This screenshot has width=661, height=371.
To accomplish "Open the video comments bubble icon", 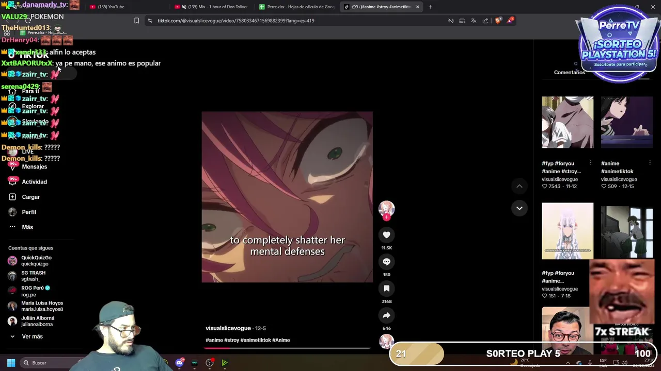I will (386, 262).
